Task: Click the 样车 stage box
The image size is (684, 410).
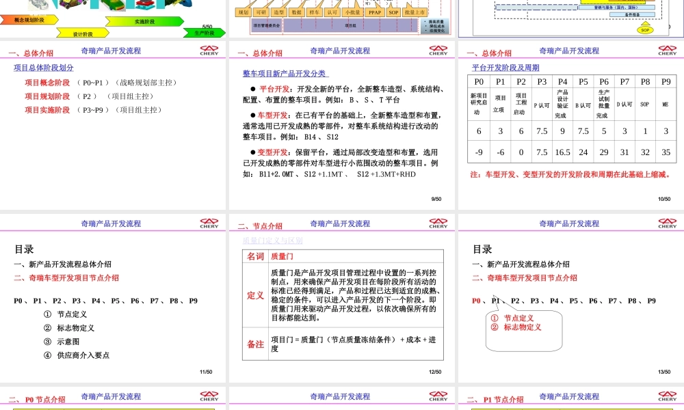Action: pyautogui.click(x=314, y=12)
